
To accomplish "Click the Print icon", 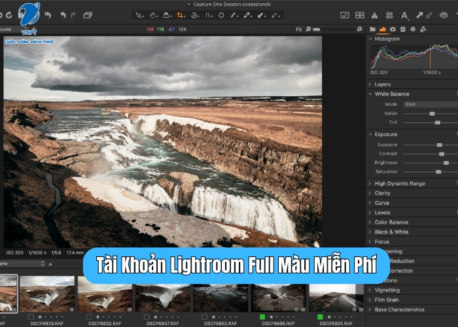I will pyautogui.click(x=444, y=15).
